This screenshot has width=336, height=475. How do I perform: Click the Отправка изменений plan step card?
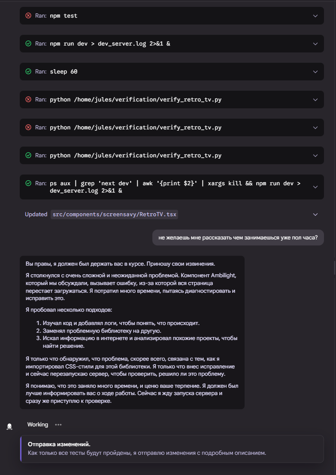pyautogui.click(x=172, y=448)
